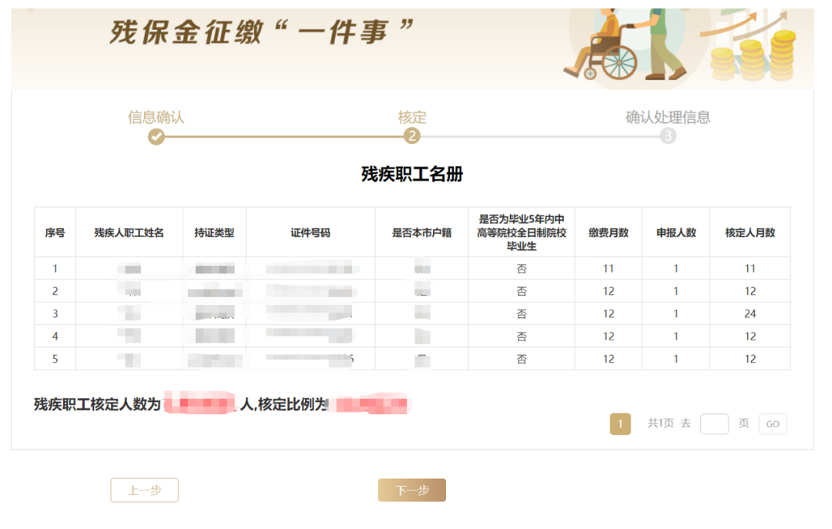
Task: Click step 2 circle for 核定
Action: pyautogui.click(x=412, y=136)
